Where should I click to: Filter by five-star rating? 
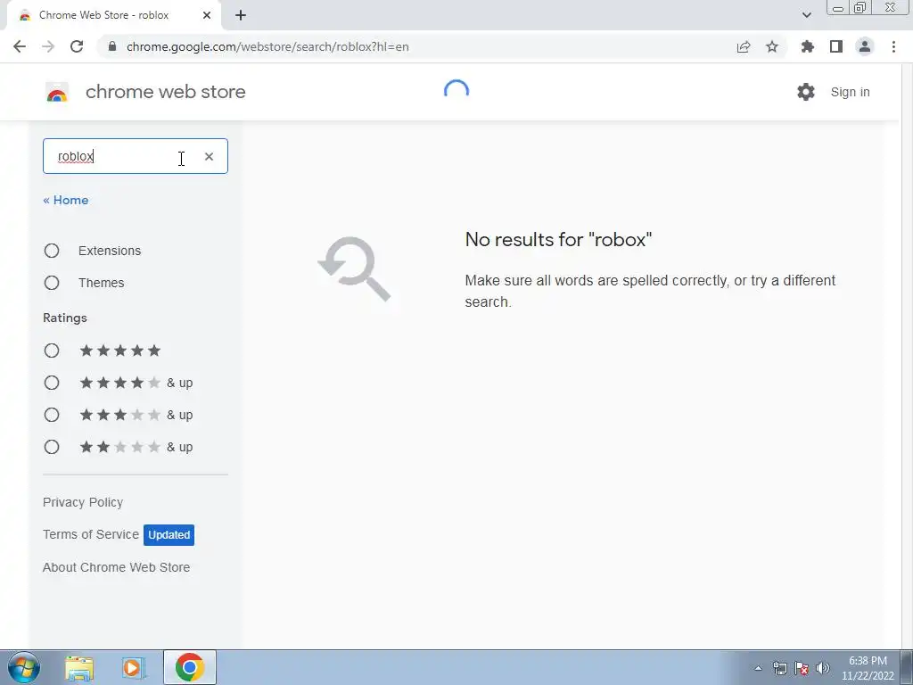point(52,351)
